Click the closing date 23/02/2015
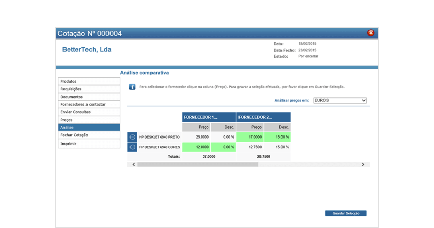This screenshot has width=434, height=228. pyautogui.click(x=307, y=50)
